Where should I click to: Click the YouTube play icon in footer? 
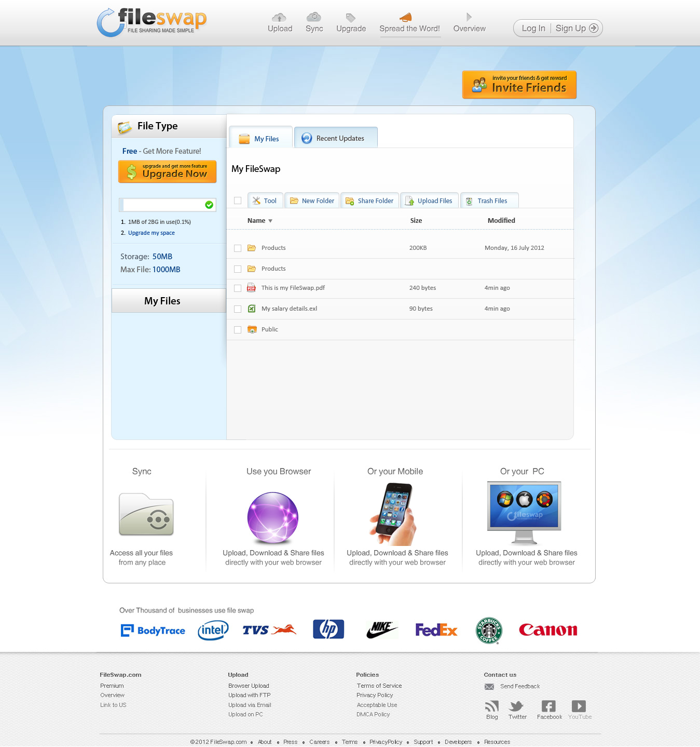tap(579, 706)
